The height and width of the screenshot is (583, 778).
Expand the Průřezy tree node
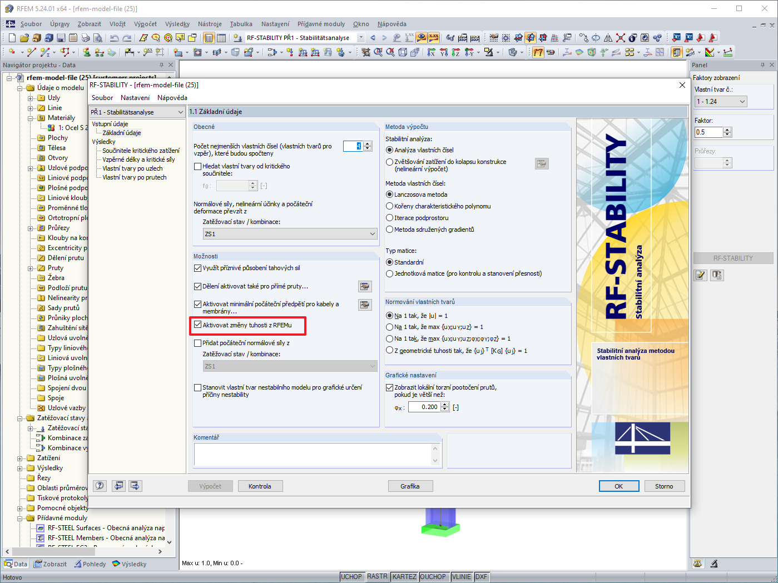click(31, 228)
